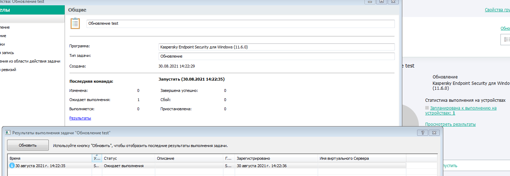Click the Имя виртуального Сервера column header
The image size is (510, 176).
coord(362,158)
